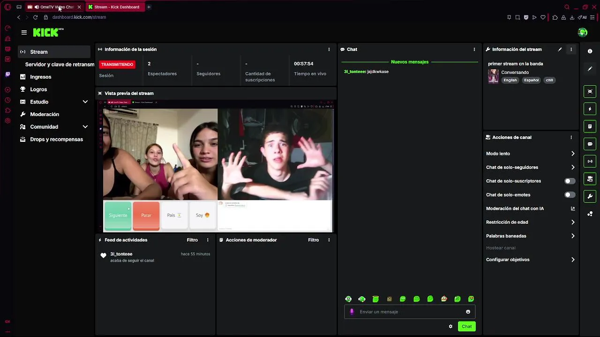Toggle the stream preview widget icon
Image resolution: width=600 pixels, height=337 pixels.
point(590,91)
